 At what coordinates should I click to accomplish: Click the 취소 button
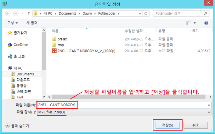(196, 125)
